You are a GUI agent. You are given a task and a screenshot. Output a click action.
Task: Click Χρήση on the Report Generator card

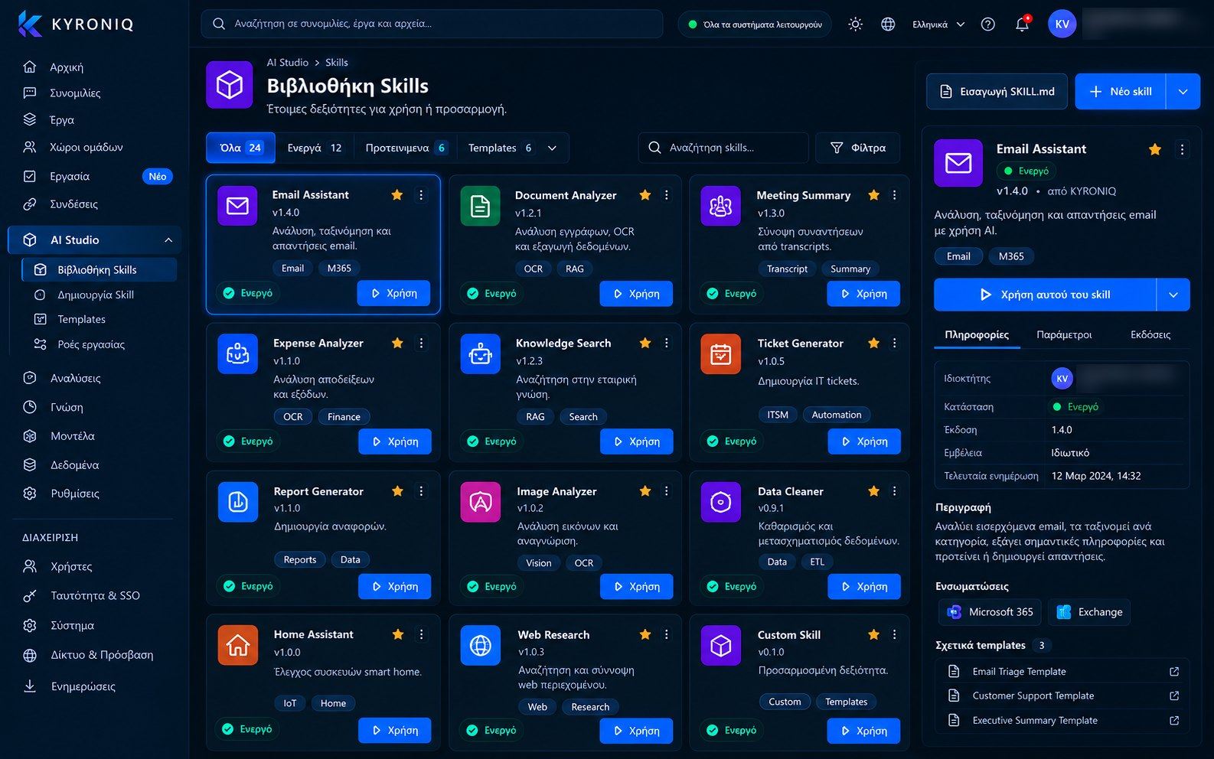pos(394,586)
